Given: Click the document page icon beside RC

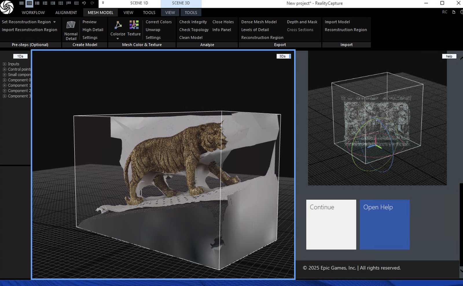Looking at the screenshot, I should (454, 12).
